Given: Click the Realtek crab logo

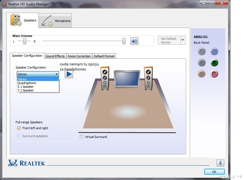Looking at the screenshot, I should point(13,163).
